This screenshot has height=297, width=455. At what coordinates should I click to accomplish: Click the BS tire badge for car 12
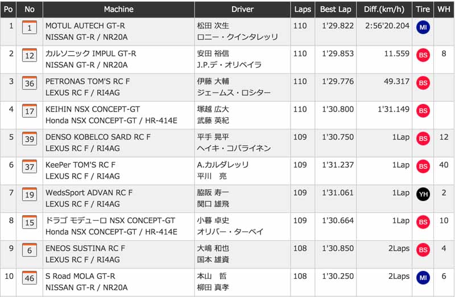point(423,55)
